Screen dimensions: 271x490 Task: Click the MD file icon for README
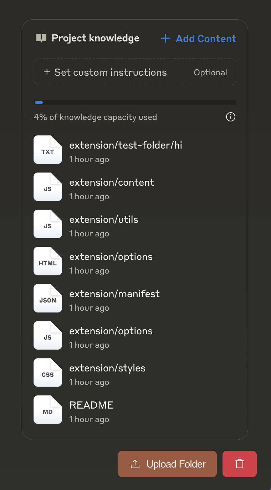tap(48, 410)
